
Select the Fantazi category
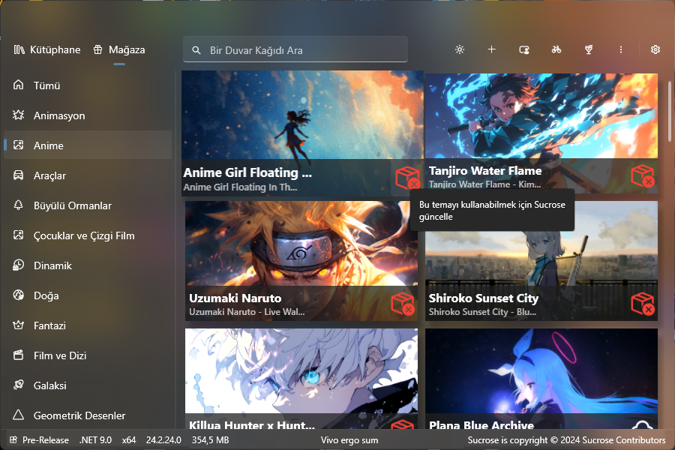[x=88, y=325]
